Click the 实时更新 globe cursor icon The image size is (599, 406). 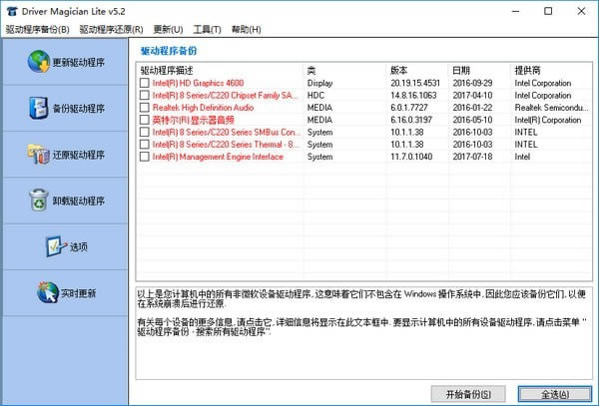click(47, 293)
